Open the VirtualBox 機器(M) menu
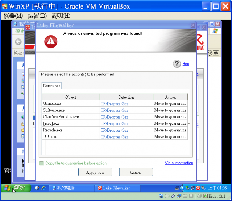232x201 pixels. pyautogui.click(x=13, y=16)
